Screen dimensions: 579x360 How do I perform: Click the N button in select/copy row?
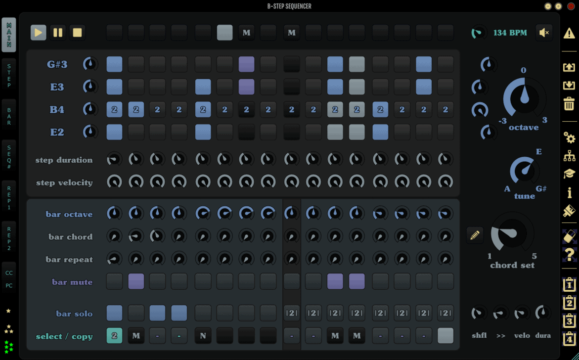pyautogui.click(x=203, y=336)
